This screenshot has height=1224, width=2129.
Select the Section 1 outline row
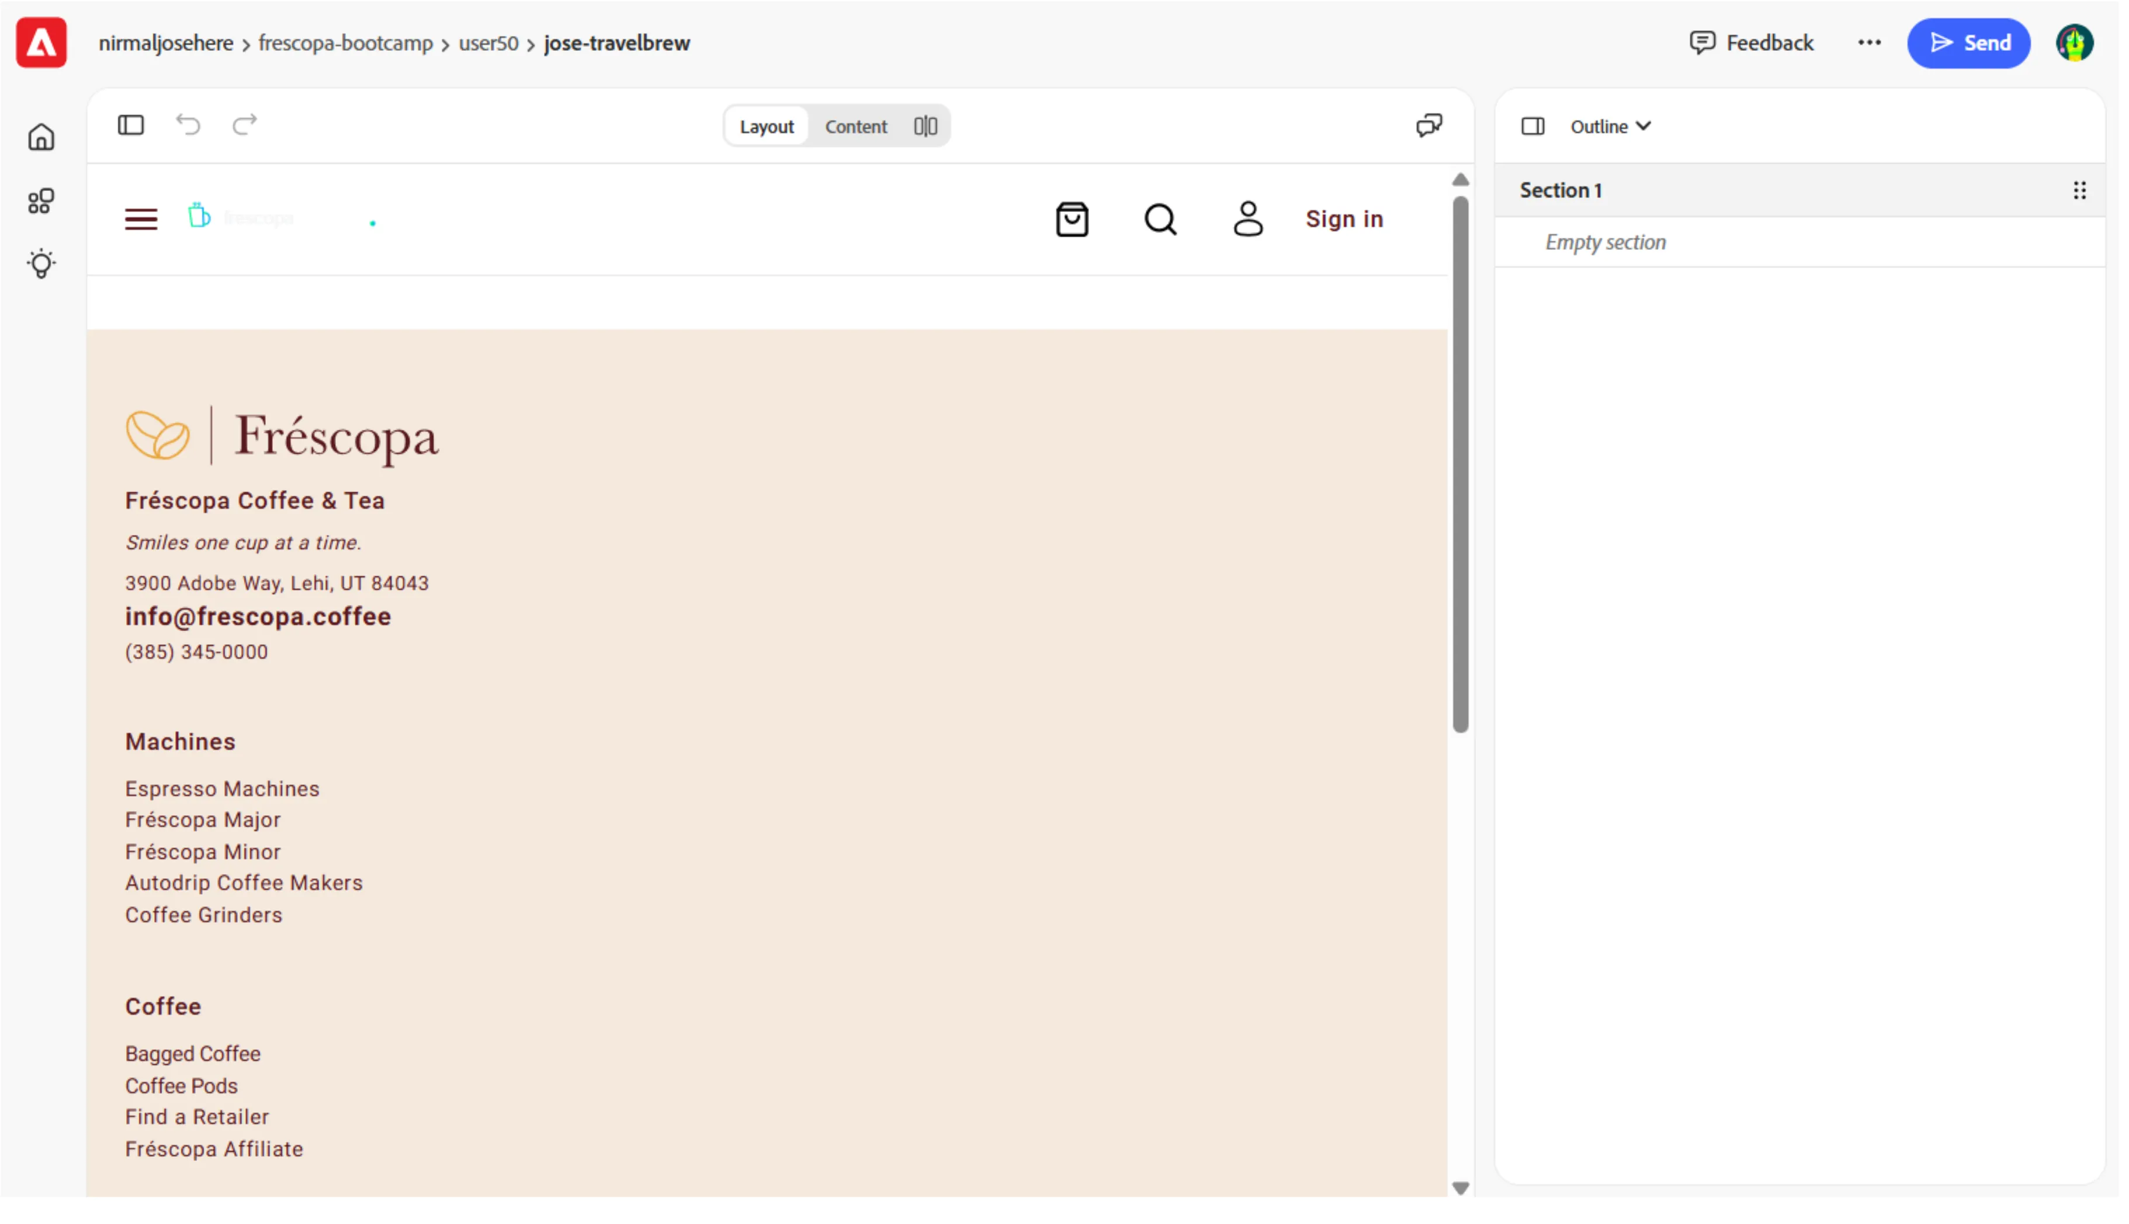[1799, 191]
